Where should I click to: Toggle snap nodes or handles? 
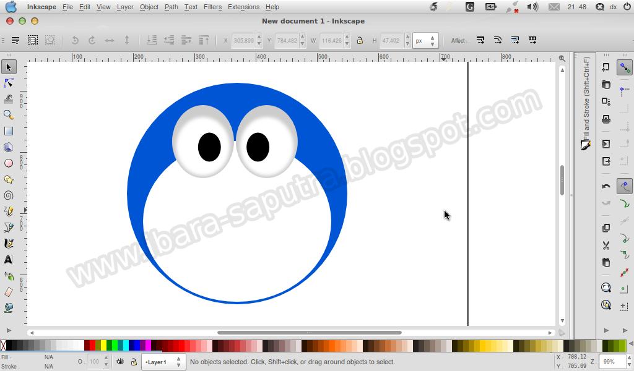pos(625,186)
